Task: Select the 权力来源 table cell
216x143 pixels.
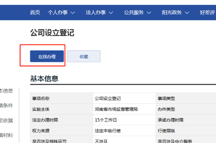Action: pyautogui.click(x=62, y=131)
